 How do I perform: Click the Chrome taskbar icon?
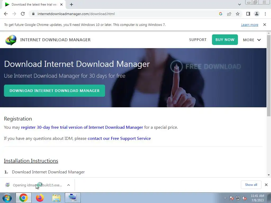tap(24, 198)
